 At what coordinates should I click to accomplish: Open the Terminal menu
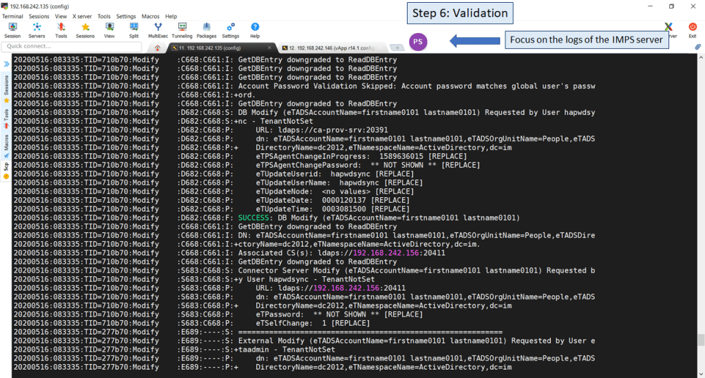12,16
